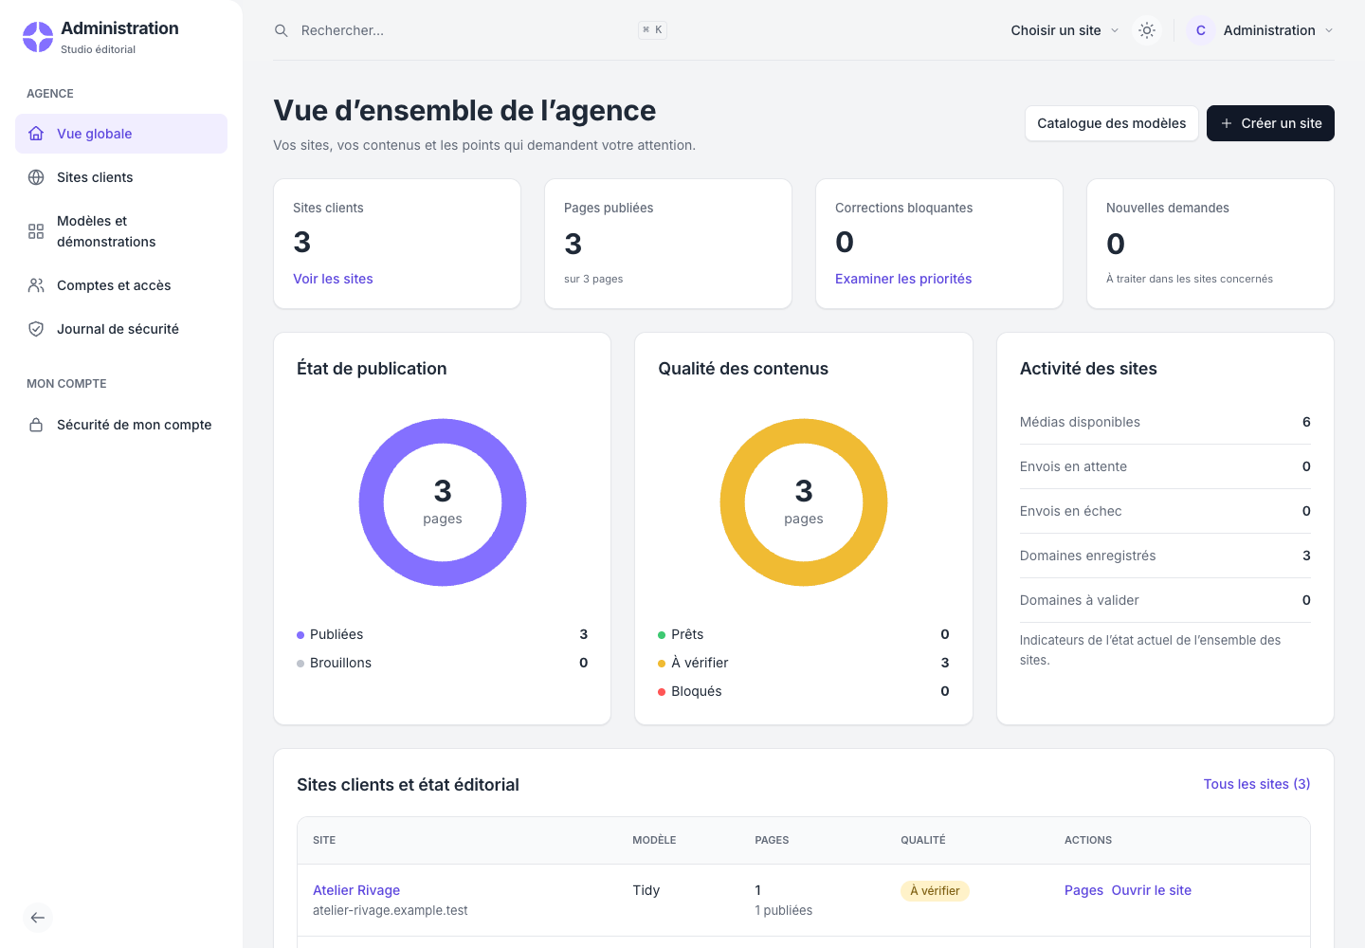Open Sécurité de mon compte
1365x948 pixels.
tap(121, 425)
